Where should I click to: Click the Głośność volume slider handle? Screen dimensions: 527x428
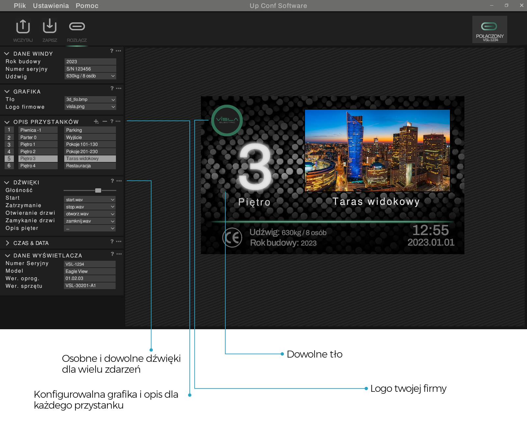(x=98, y=190)
